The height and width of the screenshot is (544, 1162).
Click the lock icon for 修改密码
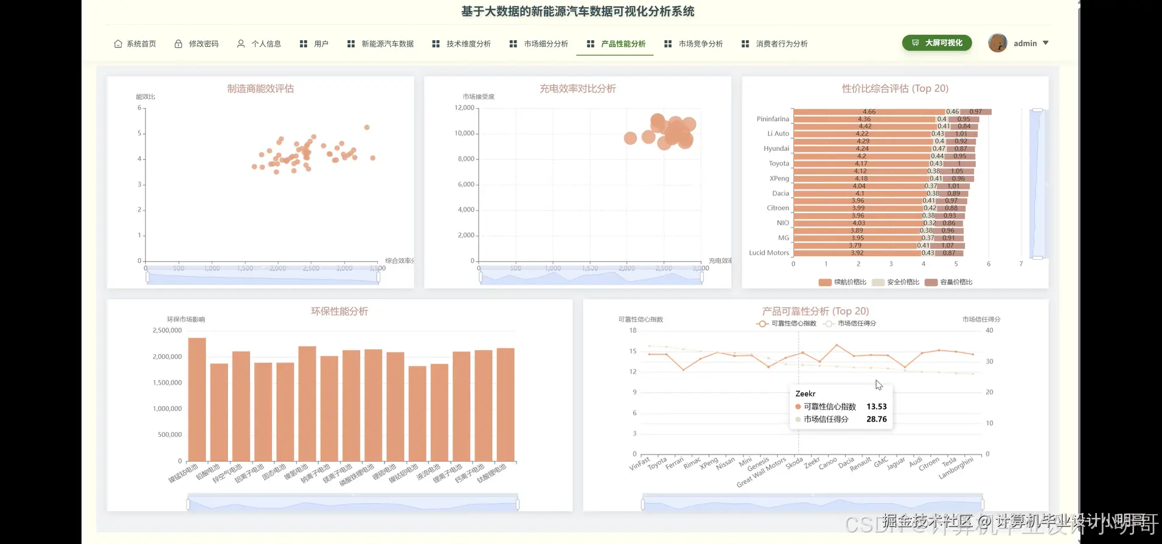(178, 44)
